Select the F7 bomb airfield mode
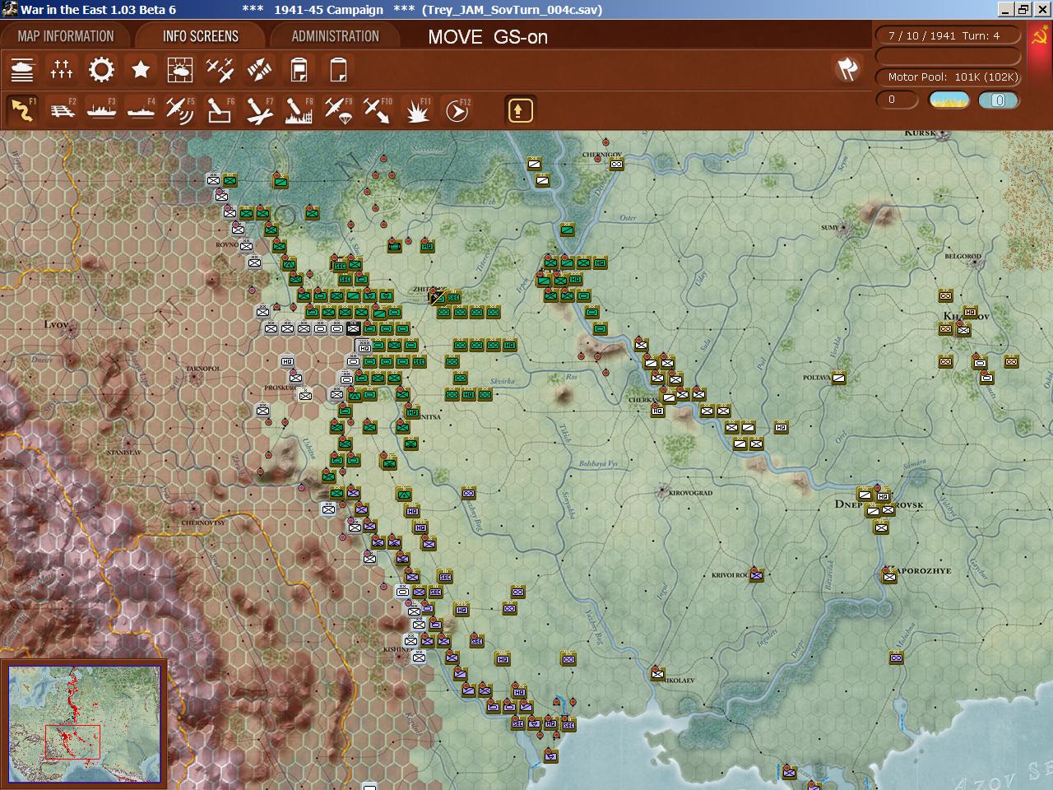This screenshot has height=790, width=1053. [259, 110]
